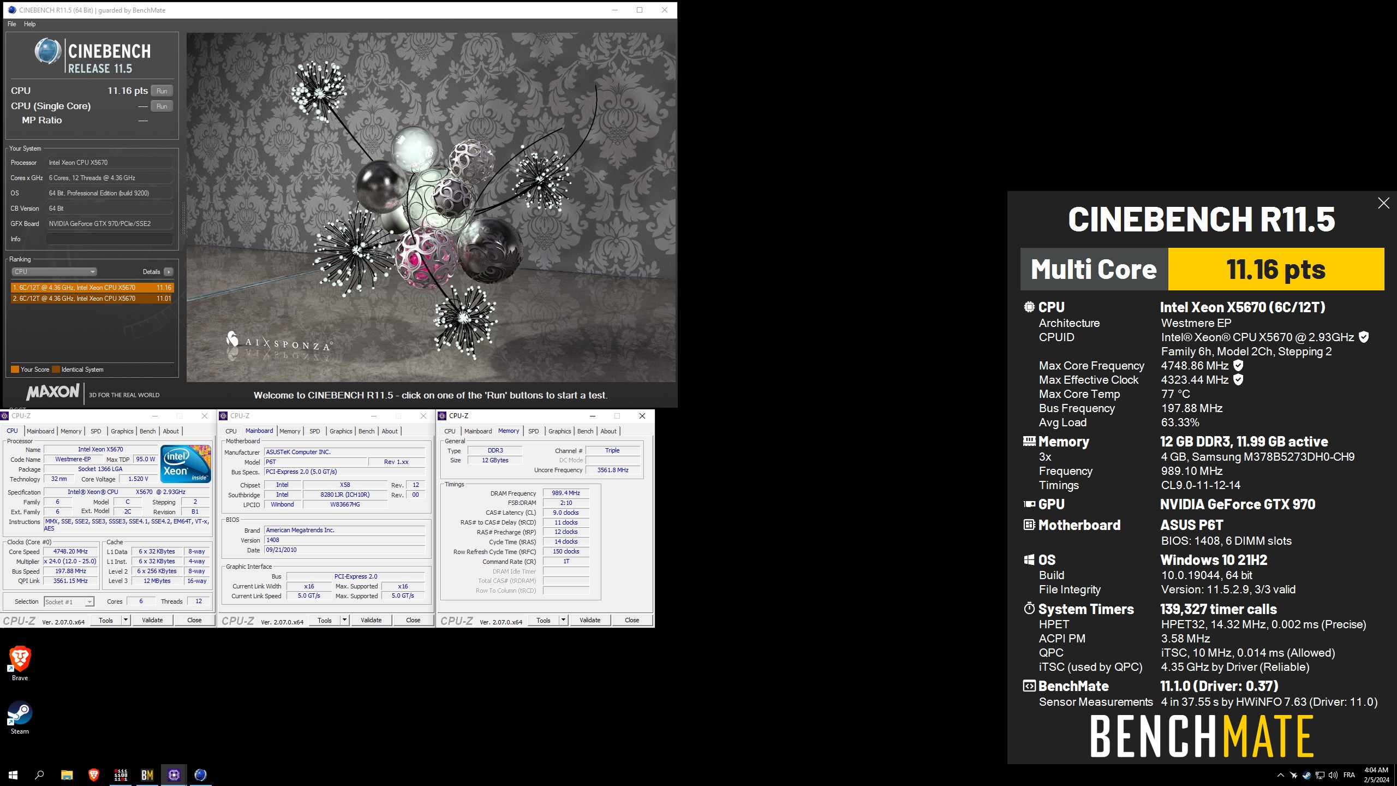Open the Windows Start menu
Screen dimensions: 1397x786
13,775
